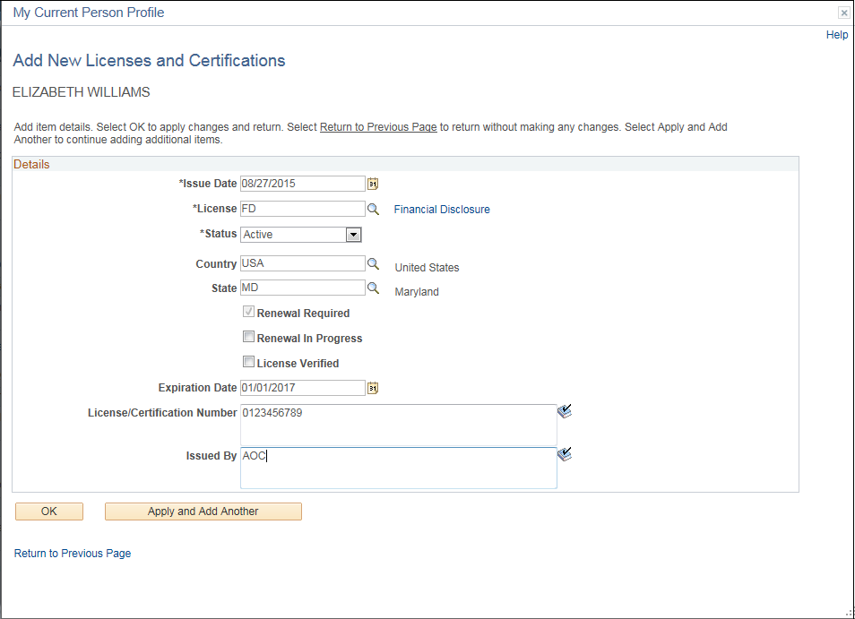Screen dimensions: 855x619
Task: Click the underlined Return to Previous Page in the instructions
Action: point(378,127)
